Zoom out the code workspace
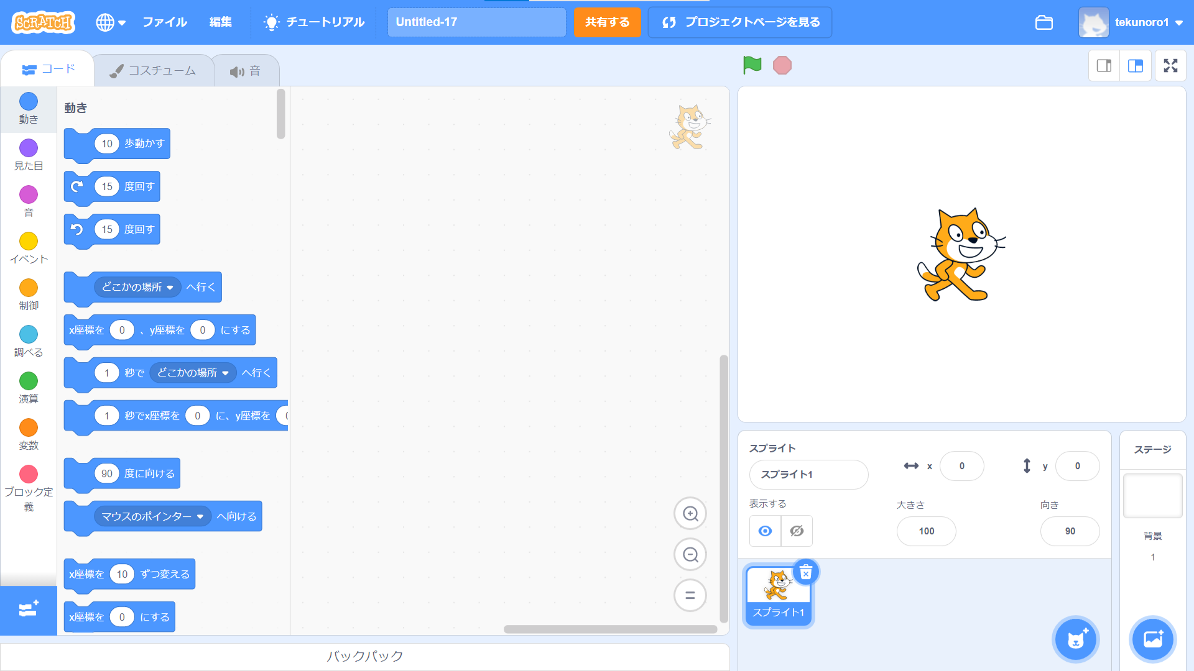 click(x=690, y=554)
